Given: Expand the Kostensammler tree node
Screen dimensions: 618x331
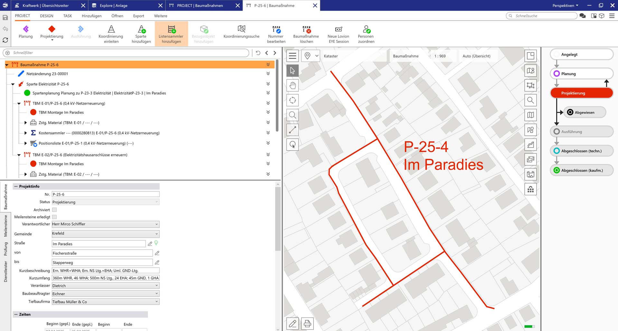Looking at the screenshot, I should tap(26, 133).
